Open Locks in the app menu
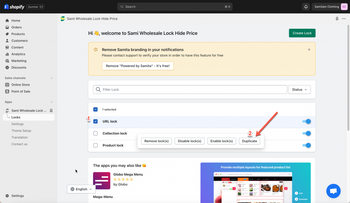 (29, 117)
